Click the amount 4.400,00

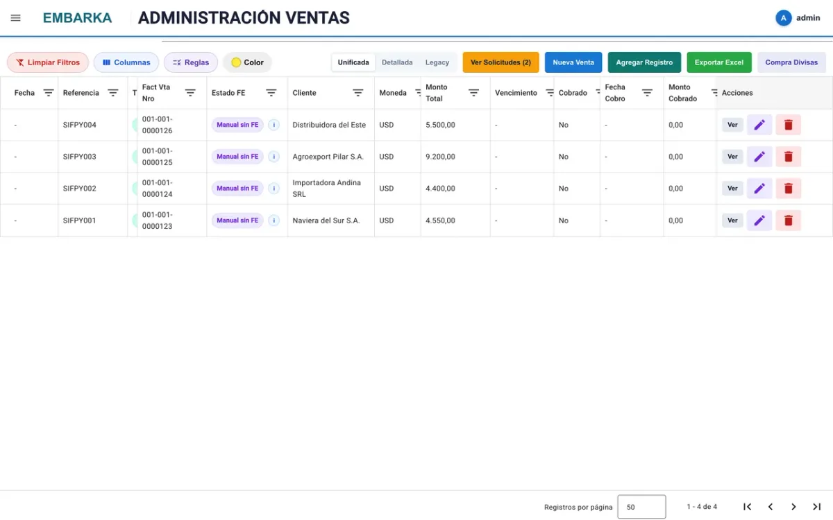pos(441,189)
